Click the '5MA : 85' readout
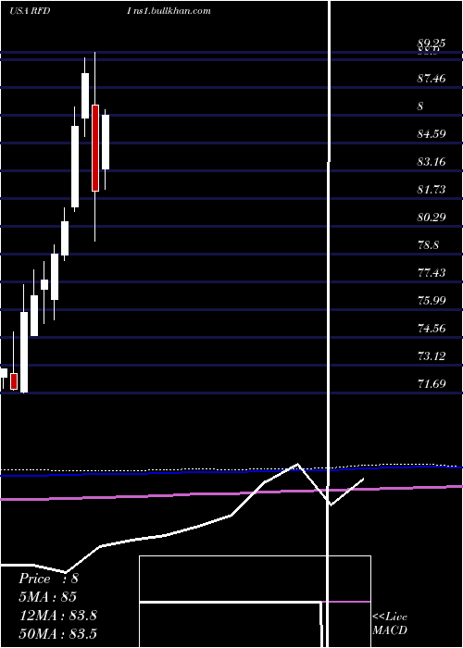 48,597
